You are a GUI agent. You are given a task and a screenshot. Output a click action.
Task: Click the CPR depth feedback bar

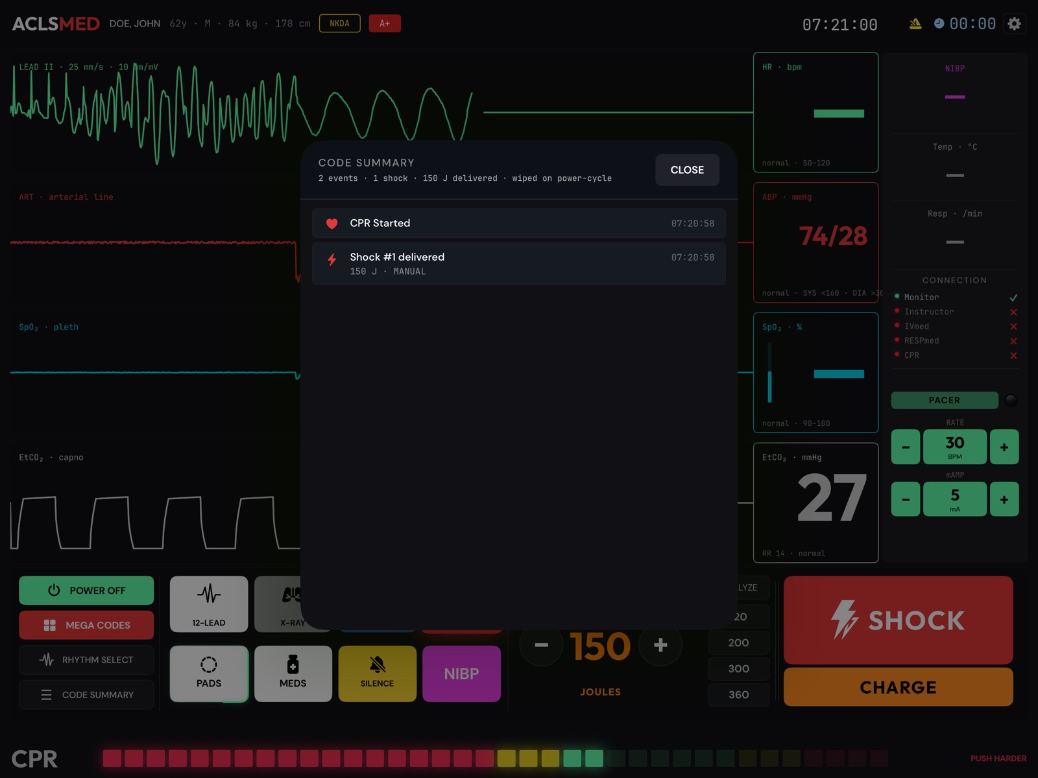(495, 758)
